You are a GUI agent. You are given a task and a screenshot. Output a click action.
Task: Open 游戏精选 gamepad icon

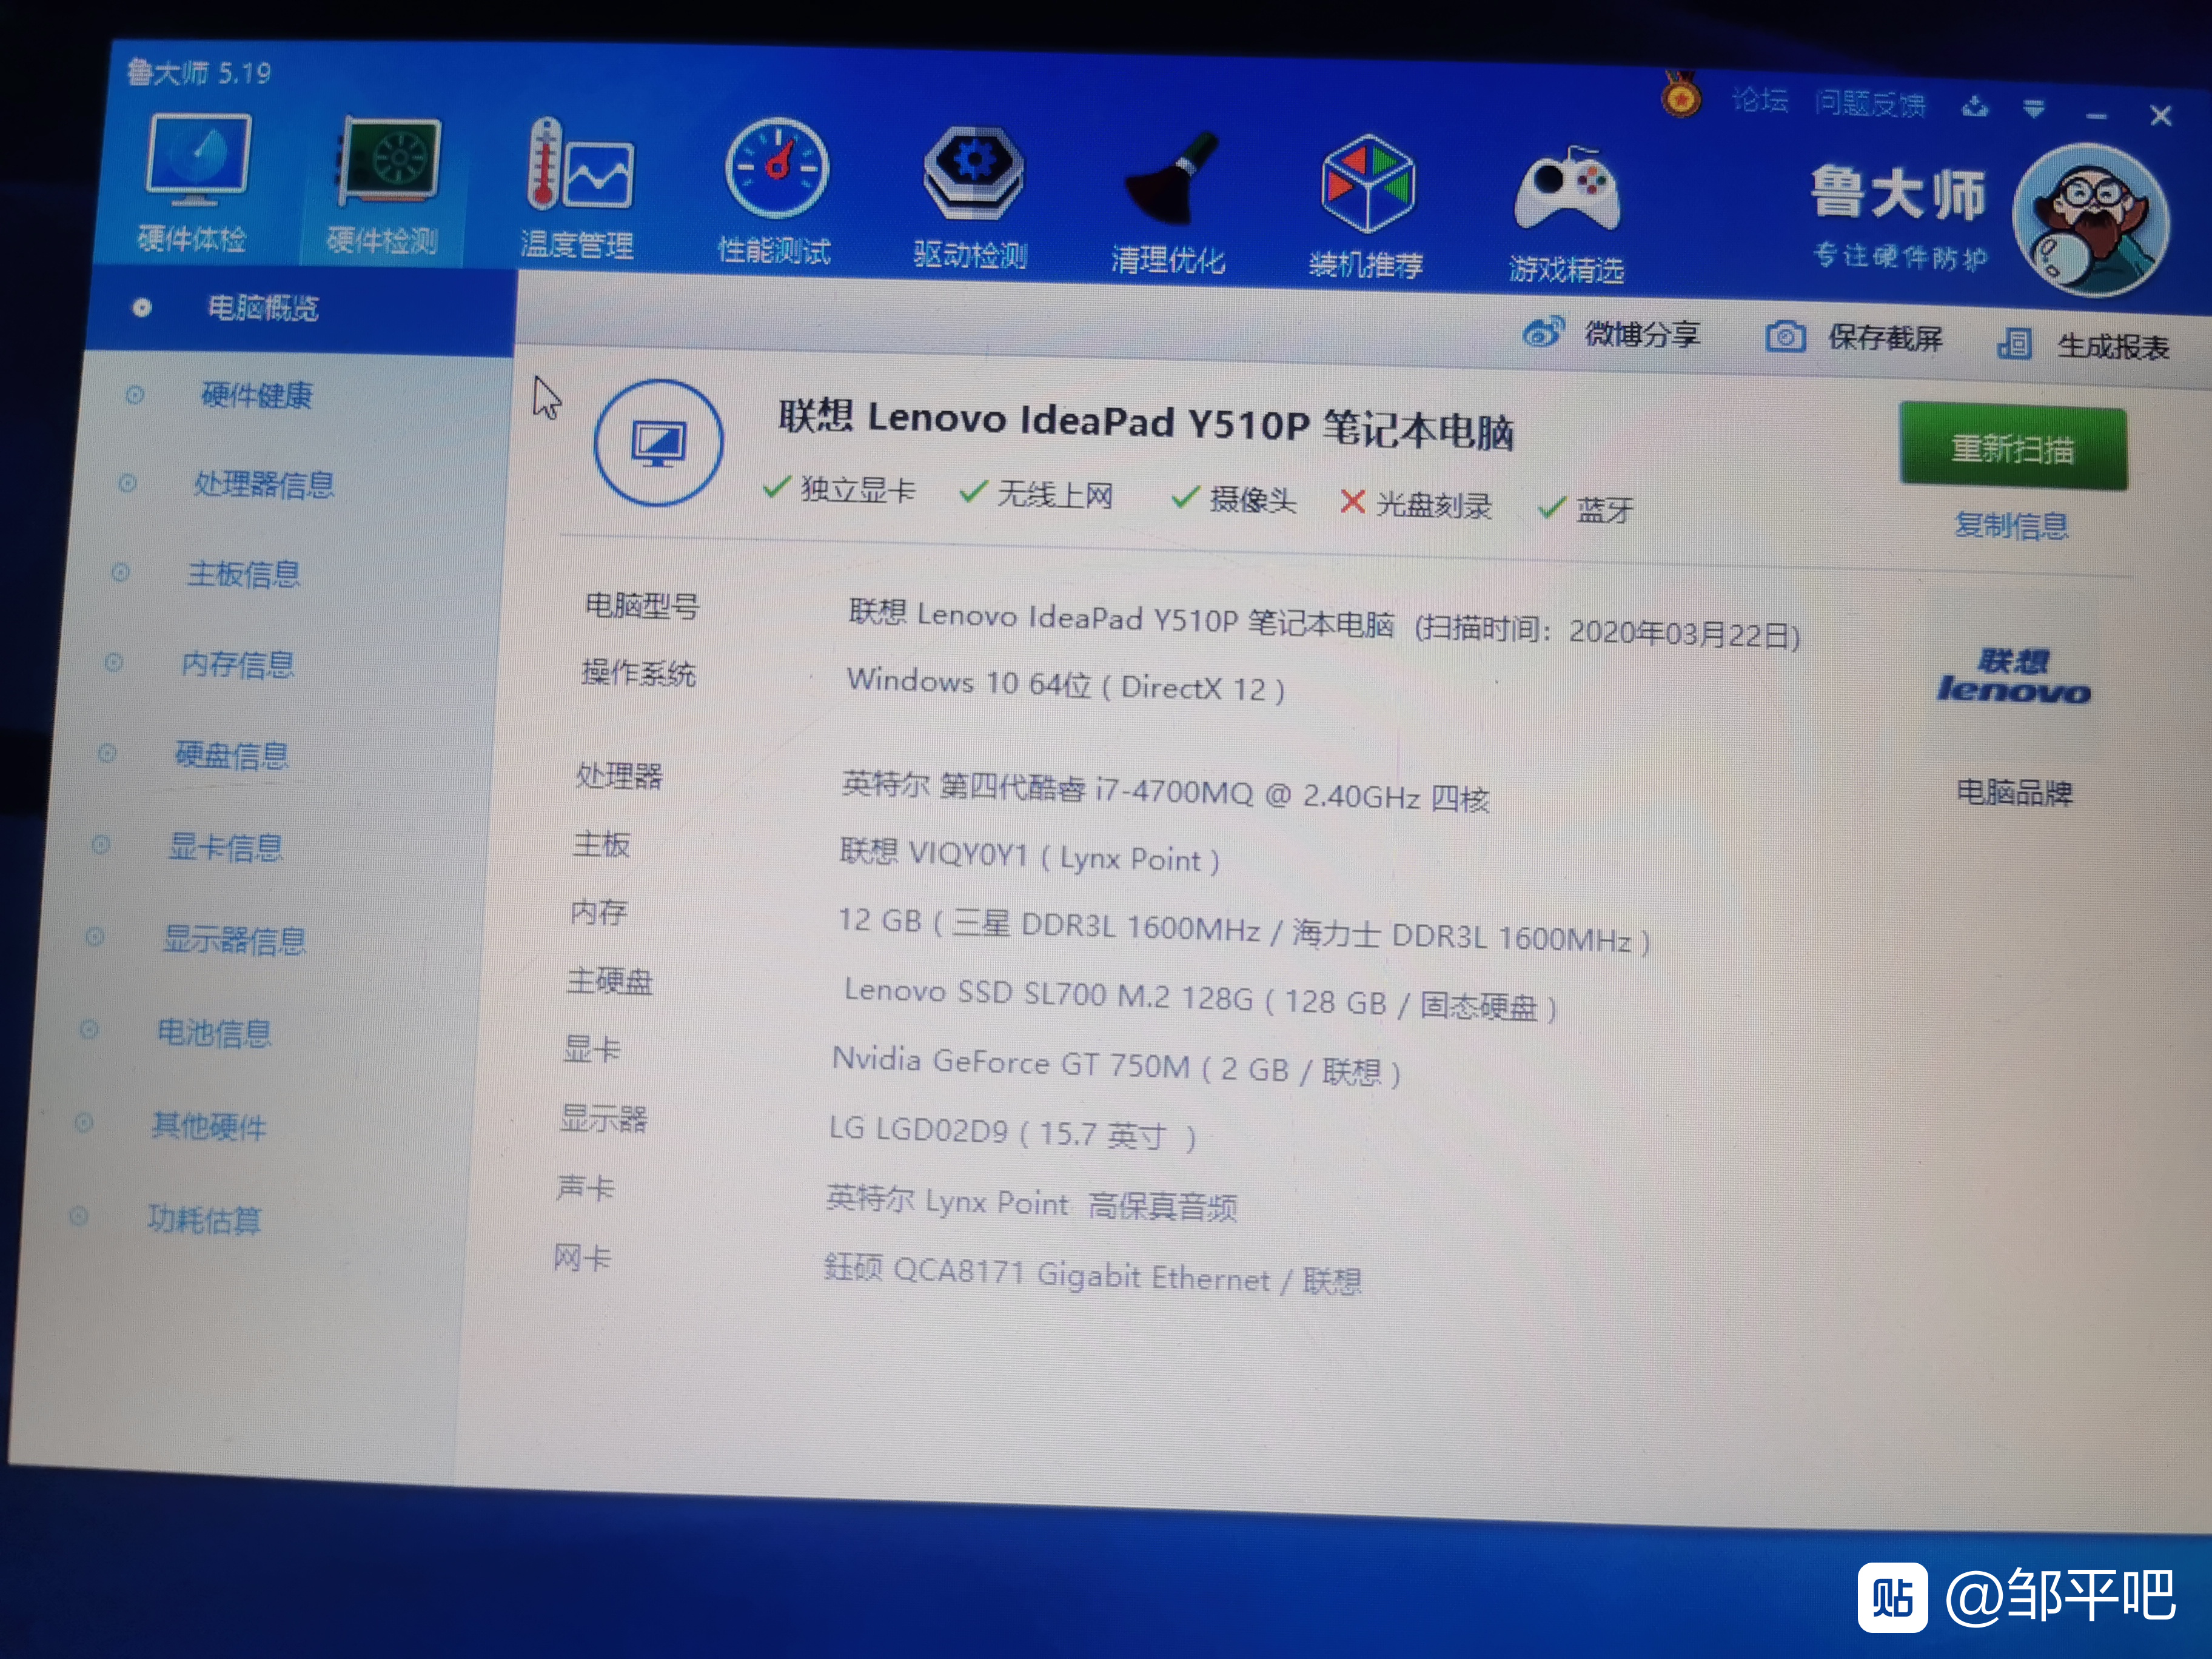[1567, 215]
